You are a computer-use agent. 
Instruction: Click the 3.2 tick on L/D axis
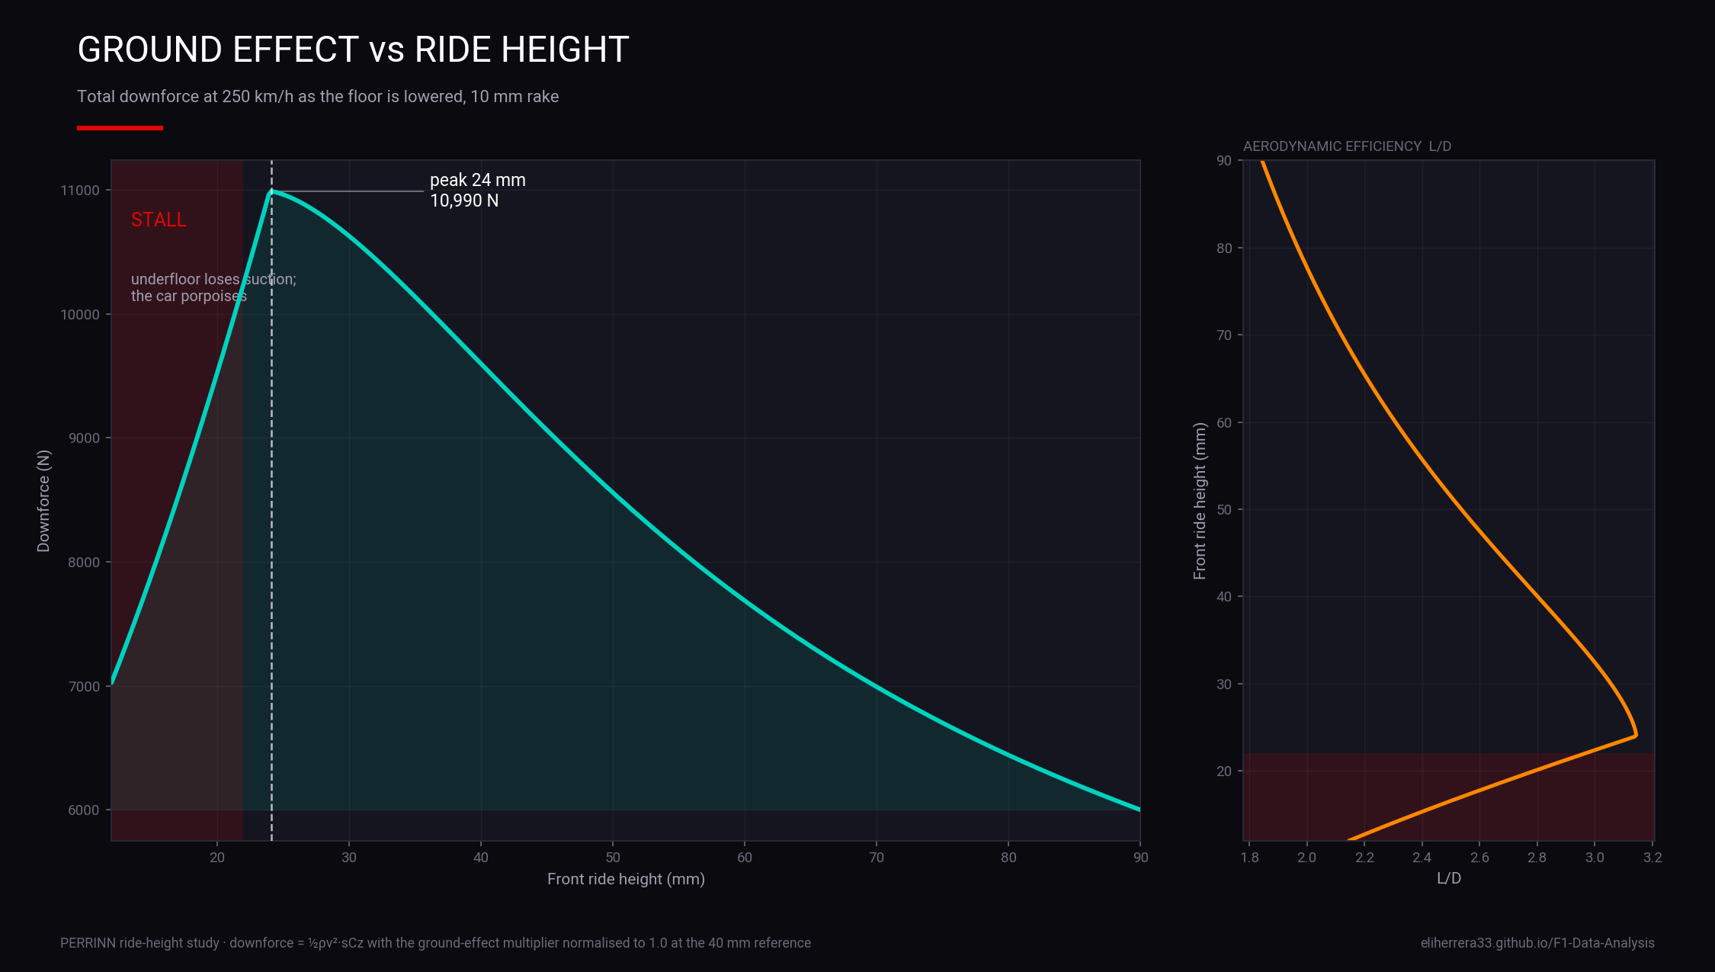[1652, 858]
